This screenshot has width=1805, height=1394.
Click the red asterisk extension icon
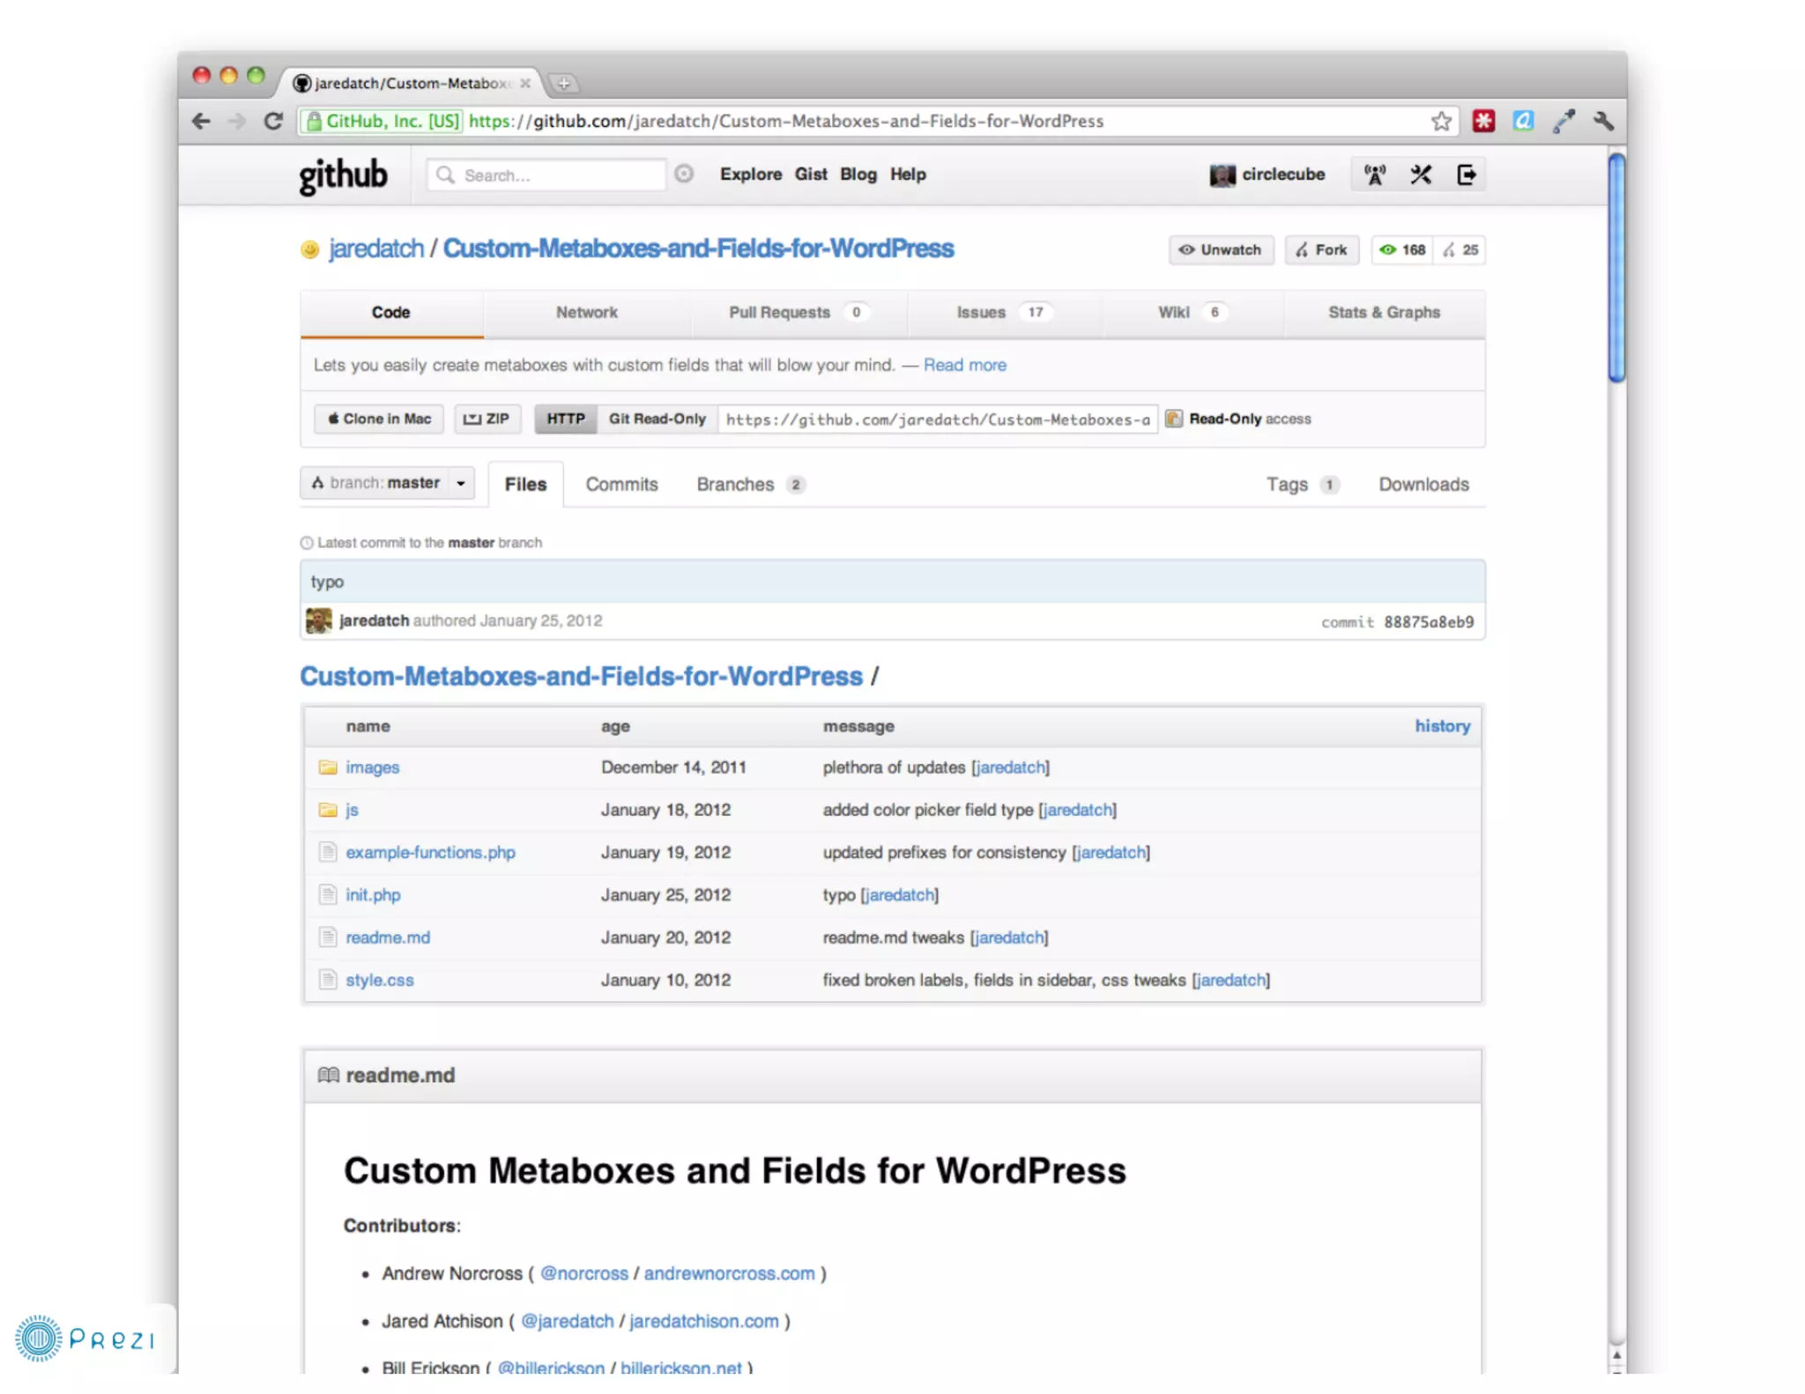tap(1483, 121)
